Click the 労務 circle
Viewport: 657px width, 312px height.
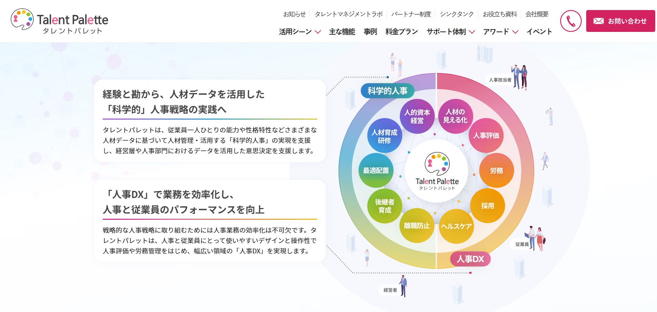point(496,170)
